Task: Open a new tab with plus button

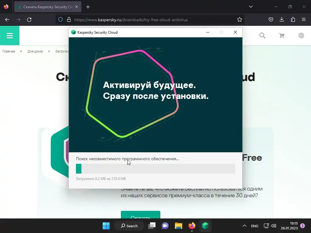Action: 88,7
